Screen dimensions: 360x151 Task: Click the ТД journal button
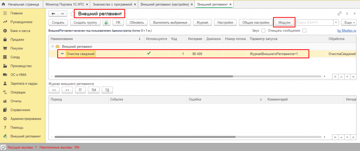point(107,90)
